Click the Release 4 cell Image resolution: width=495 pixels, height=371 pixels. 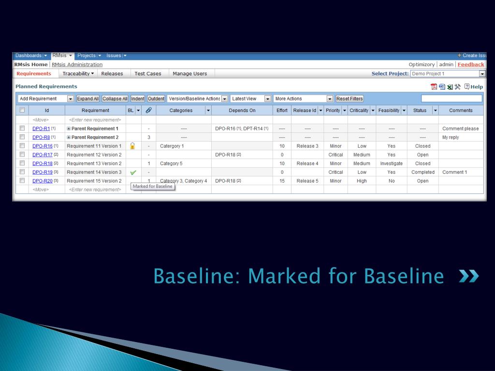click(x=307, y=163)
